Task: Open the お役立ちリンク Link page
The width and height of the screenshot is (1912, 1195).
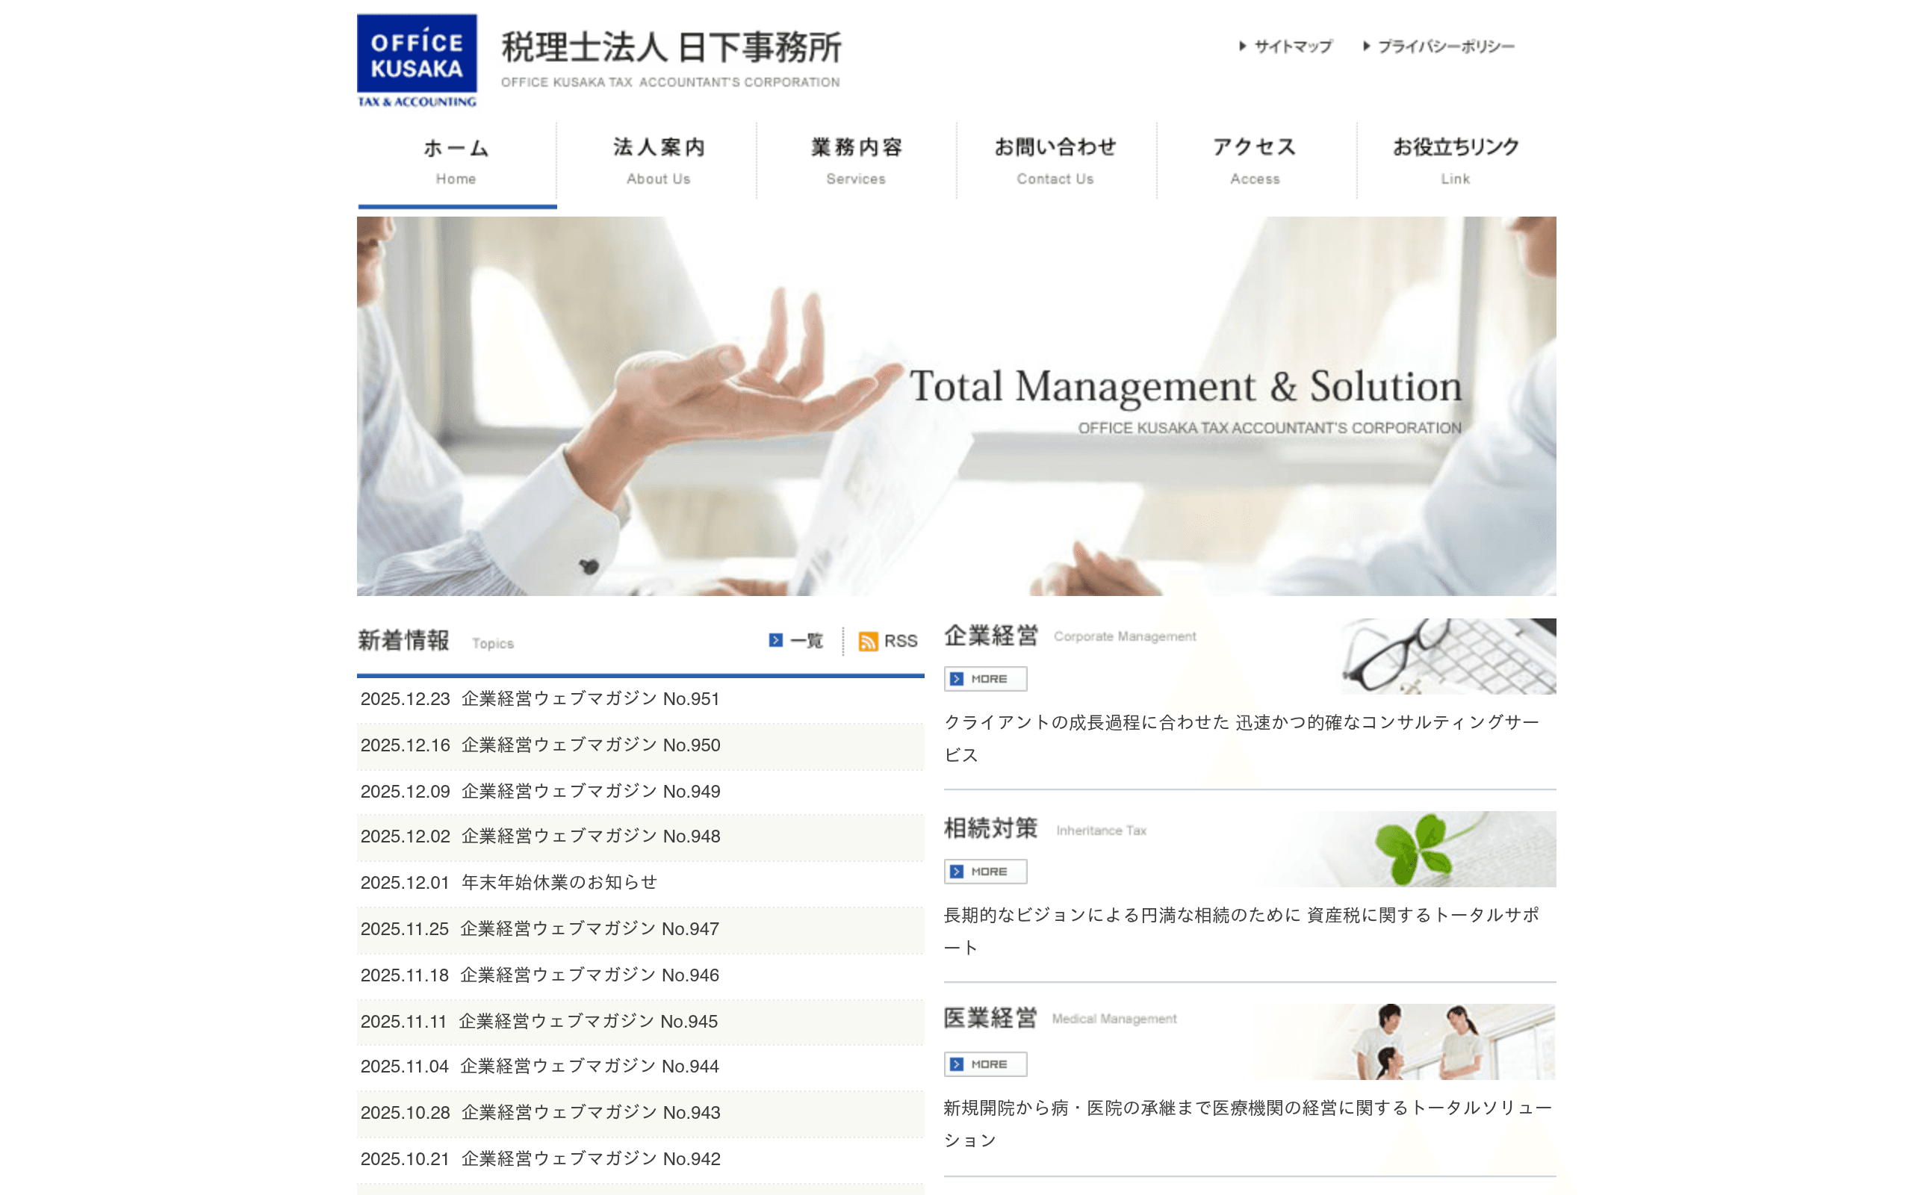Action: coord(1456,160)
